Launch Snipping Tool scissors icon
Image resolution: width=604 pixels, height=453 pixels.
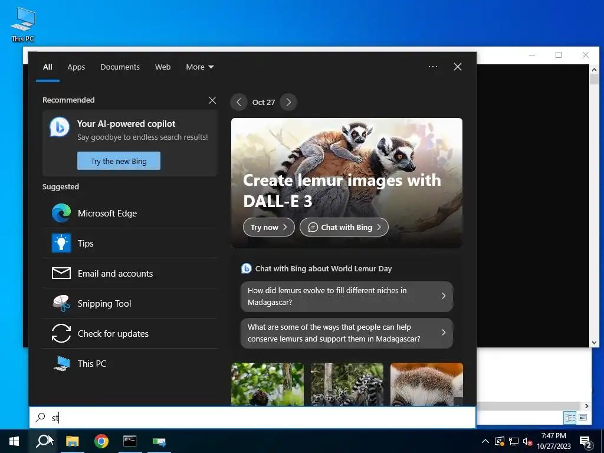[x=61, y=303]
